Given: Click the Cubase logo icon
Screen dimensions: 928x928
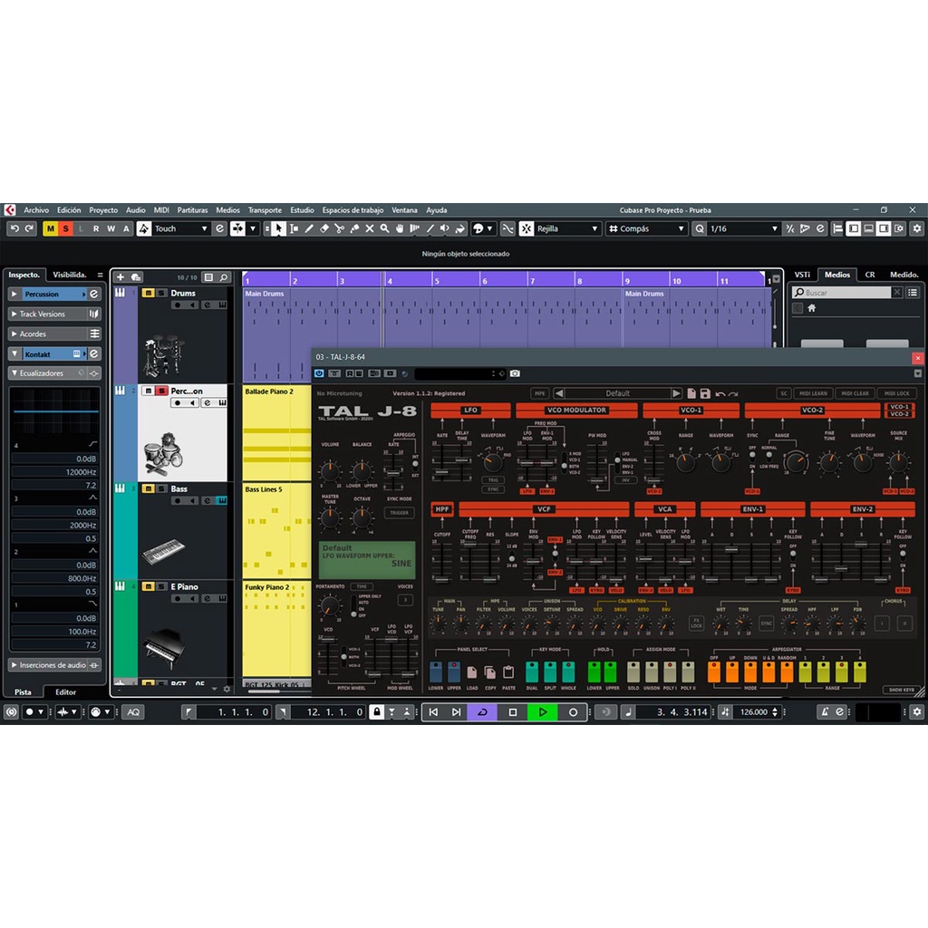Looking at the screenshot, I should pos(9,210).
